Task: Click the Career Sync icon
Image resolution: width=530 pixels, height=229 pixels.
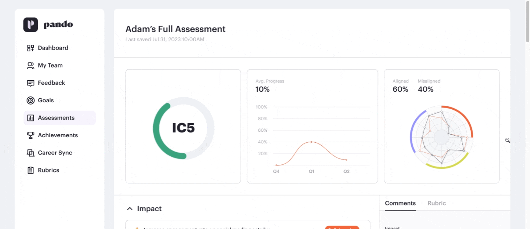Action: pyautogui.click(x=31, y=153)
